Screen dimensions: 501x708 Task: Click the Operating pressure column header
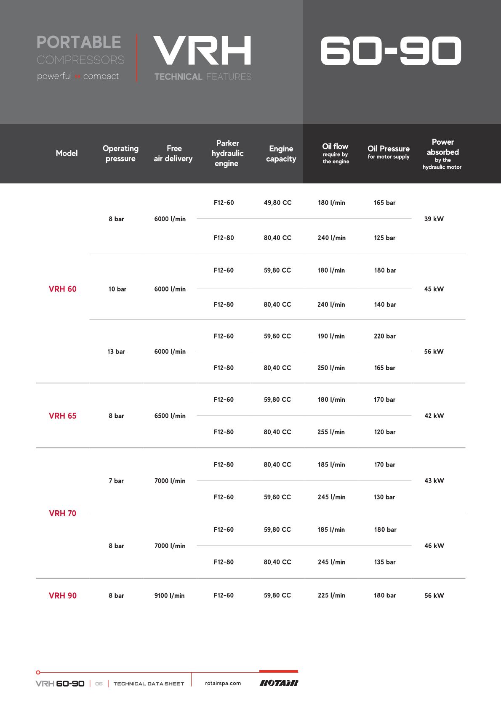click(x=120, y=154)
